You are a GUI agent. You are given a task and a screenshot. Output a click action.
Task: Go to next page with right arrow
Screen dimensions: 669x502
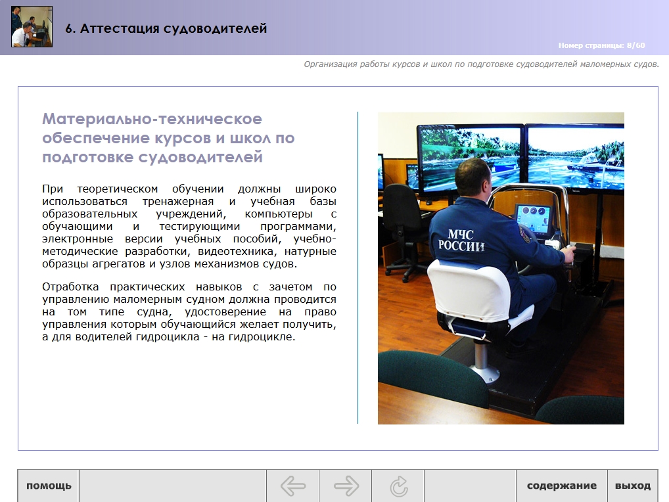coord(346,486)
